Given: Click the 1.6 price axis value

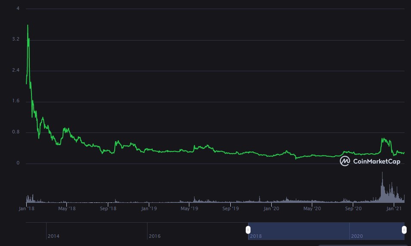Looking at the screenshot, I should point(16,101).
